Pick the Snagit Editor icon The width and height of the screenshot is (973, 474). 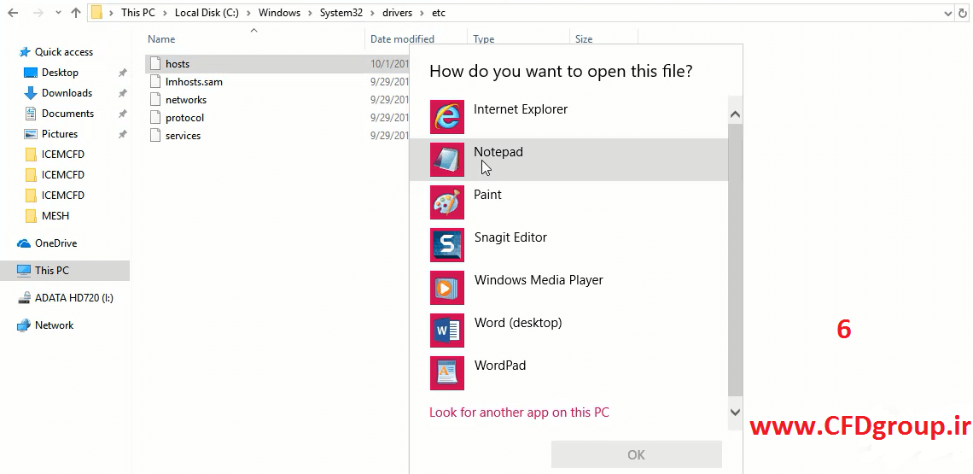(x=446, y=245)
